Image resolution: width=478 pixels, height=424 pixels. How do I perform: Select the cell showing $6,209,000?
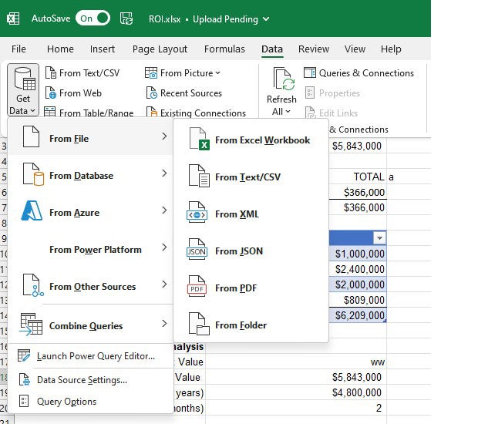tap(358, 315)
